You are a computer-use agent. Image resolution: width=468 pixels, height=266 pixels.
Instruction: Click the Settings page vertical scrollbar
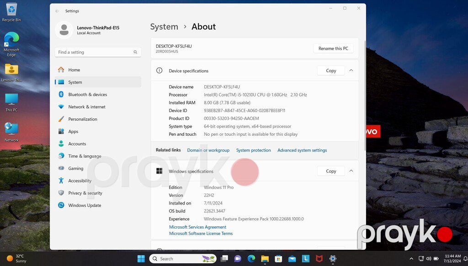(364, 95)
